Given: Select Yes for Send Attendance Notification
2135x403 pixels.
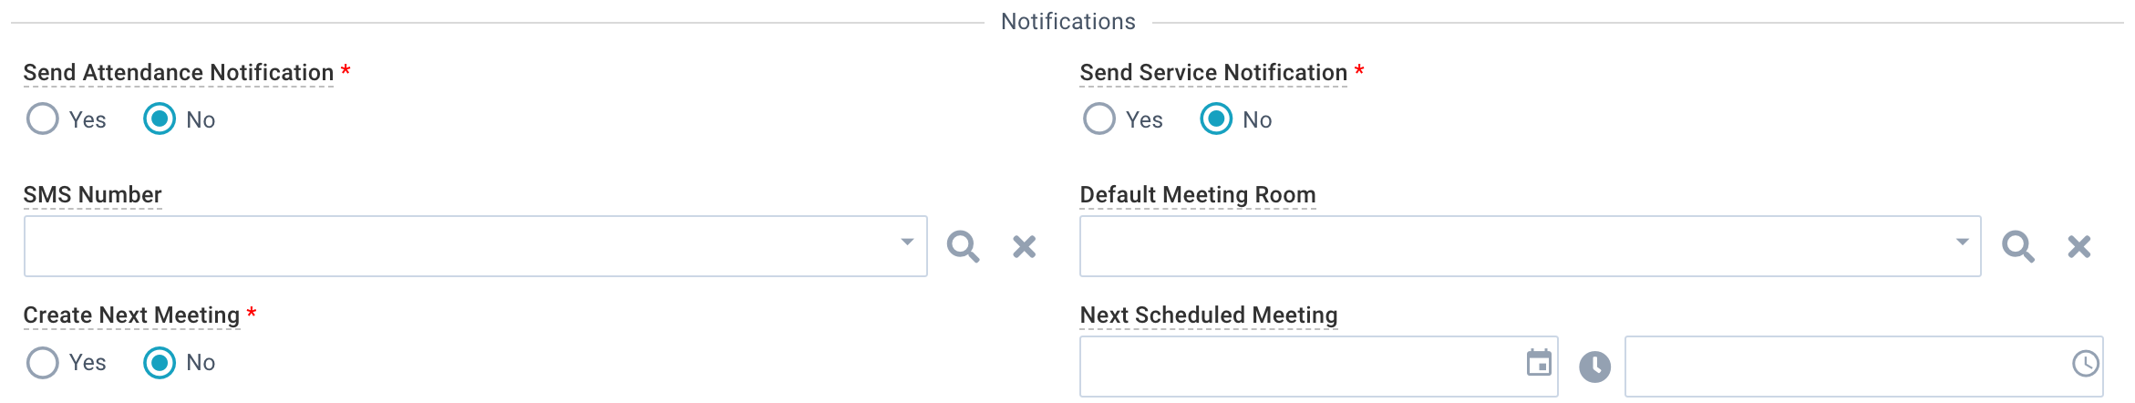Looking at the screenshot, I should 43,119.
